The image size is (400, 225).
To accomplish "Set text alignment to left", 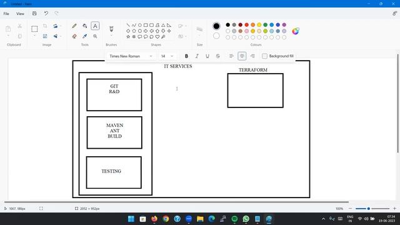I will click(231, 56).
